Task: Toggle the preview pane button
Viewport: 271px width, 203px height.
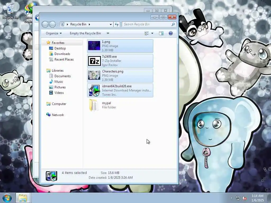Action: coord(161,33)
